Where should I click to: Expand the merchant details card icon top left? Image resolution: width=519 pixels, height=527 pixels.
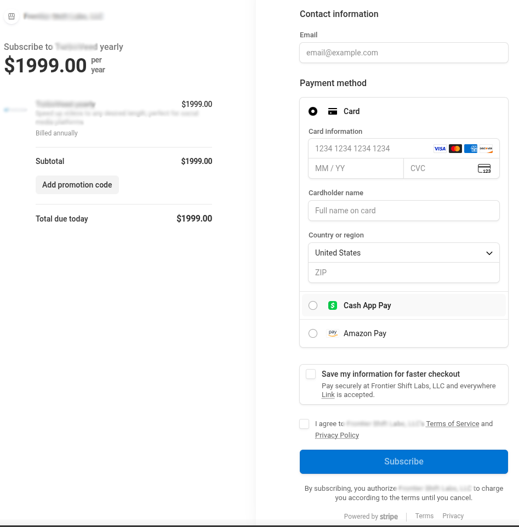pyautogui.click(x=12, y=16)
